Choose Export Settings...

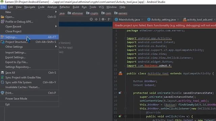(x=29, y=57)
